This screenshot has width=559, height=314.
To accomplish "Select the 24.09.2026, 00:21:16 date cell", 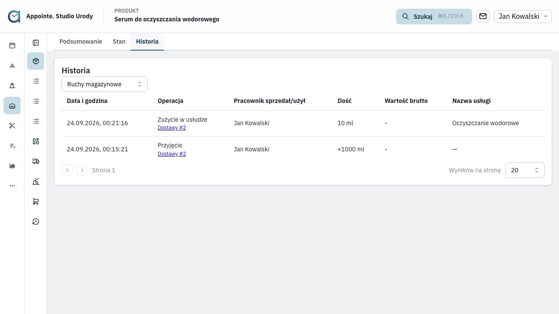I will click(x=97, y=123).
